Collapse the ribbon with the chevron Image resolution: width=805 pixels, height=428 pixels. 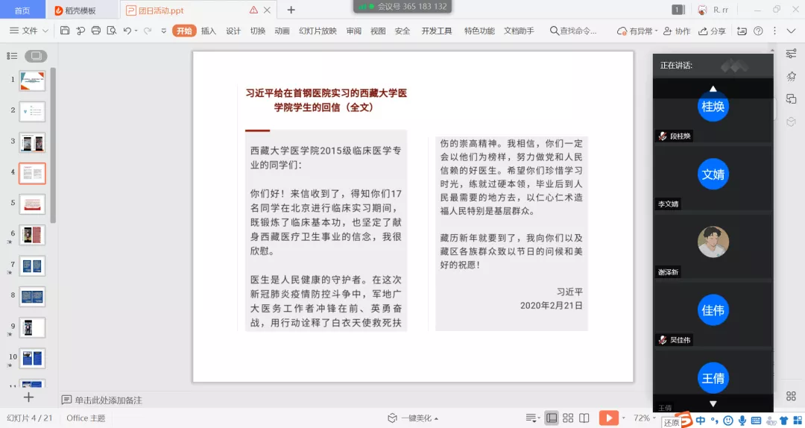click(x=791, y=31)
